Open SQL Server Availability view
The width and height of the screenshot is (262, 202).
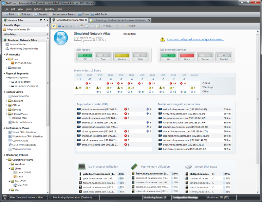(x=22, y=145)
